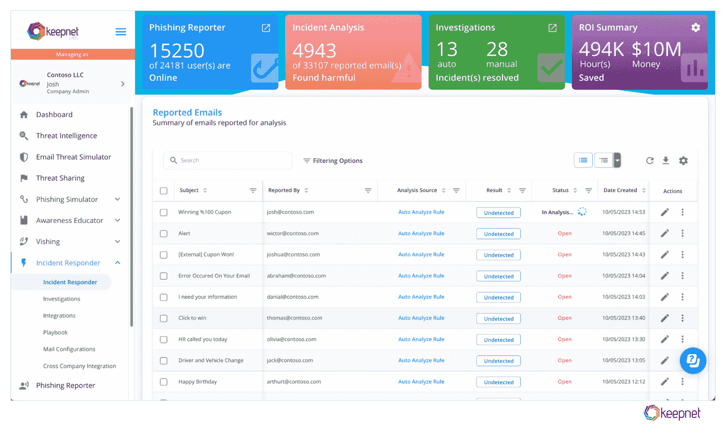This screenshot has width=726, height=432.
Task: Edit the 'Alert' reported email
Action: click(x=665, y=233)
